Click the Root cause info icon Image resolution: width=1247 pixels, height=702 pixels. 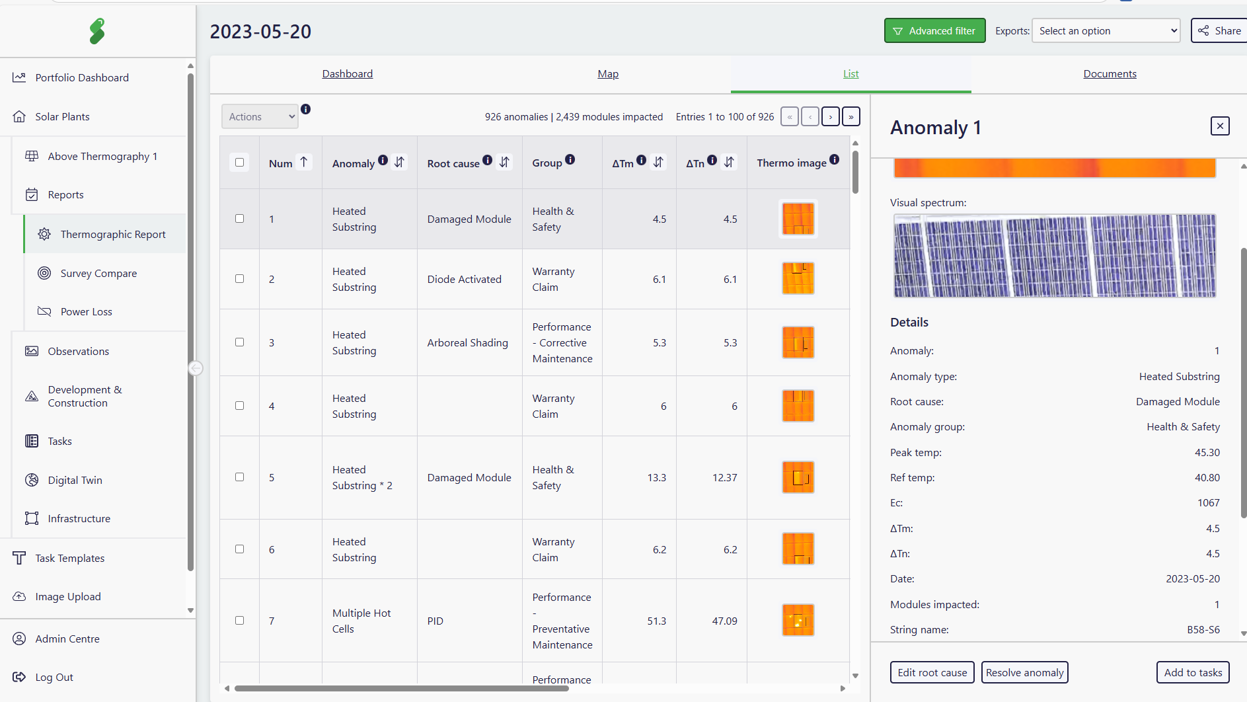[x=487, y=160]
